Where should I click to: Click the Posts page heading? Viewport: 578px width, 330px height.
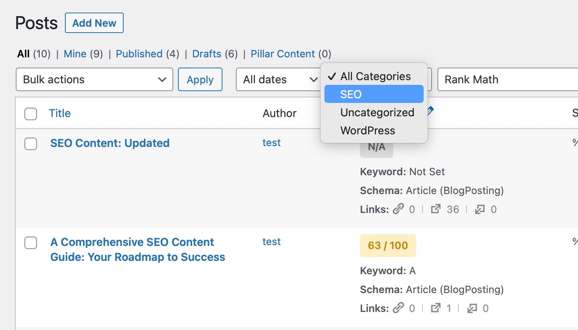coord(37,23)
